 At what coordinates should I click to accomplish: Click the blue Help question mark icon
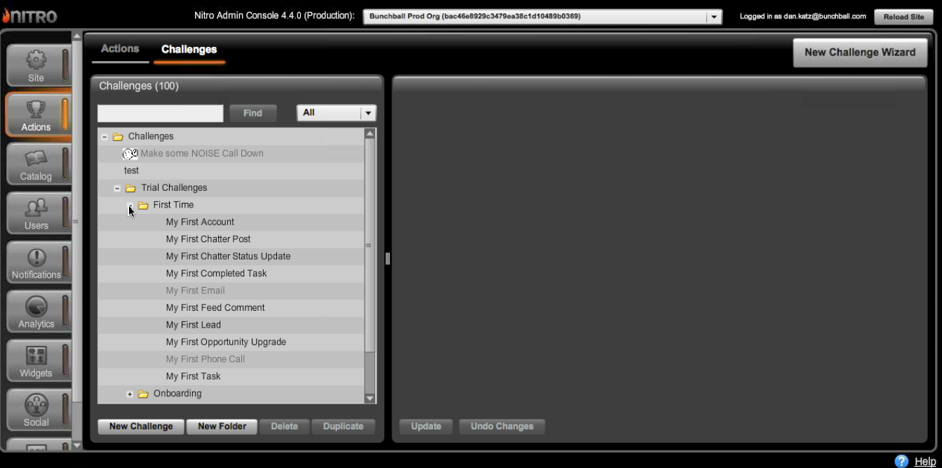[901, 461]
